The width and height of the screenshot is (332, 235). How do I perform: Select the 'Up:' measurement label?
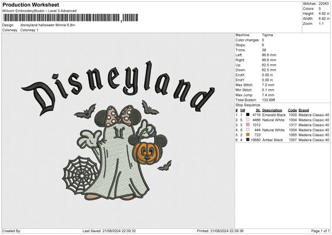coord(238,65)
